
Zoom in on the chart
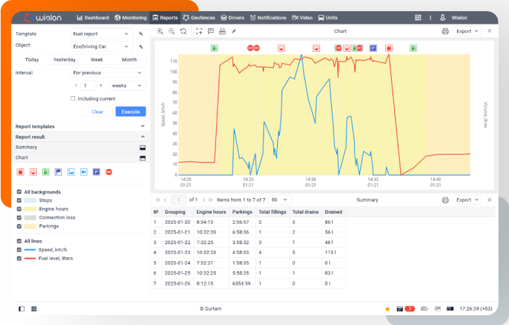[160, 31]
